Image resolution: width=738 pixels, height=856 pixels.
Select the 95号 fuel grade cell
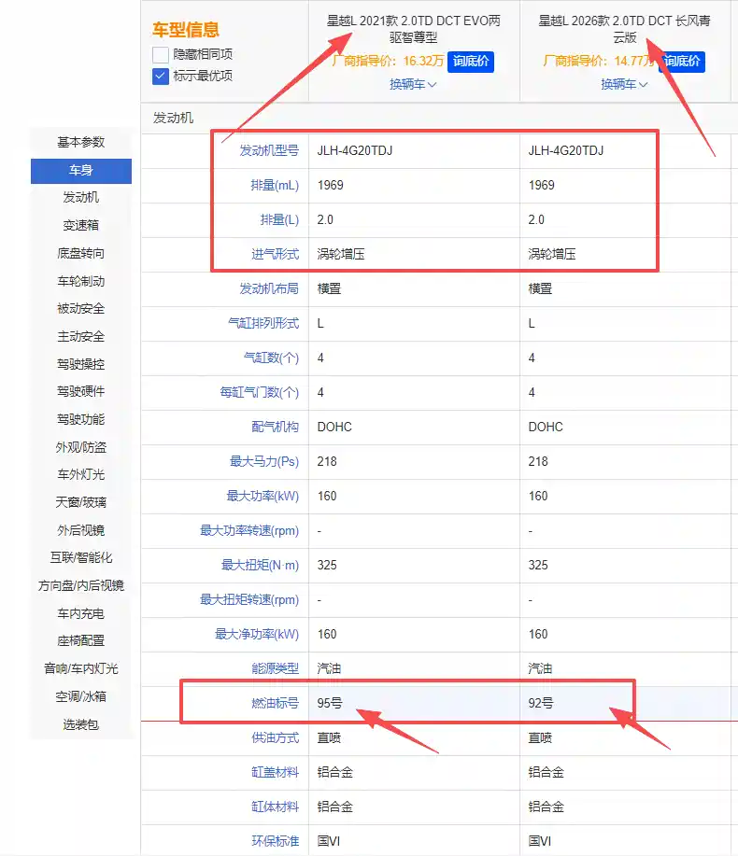414,704
